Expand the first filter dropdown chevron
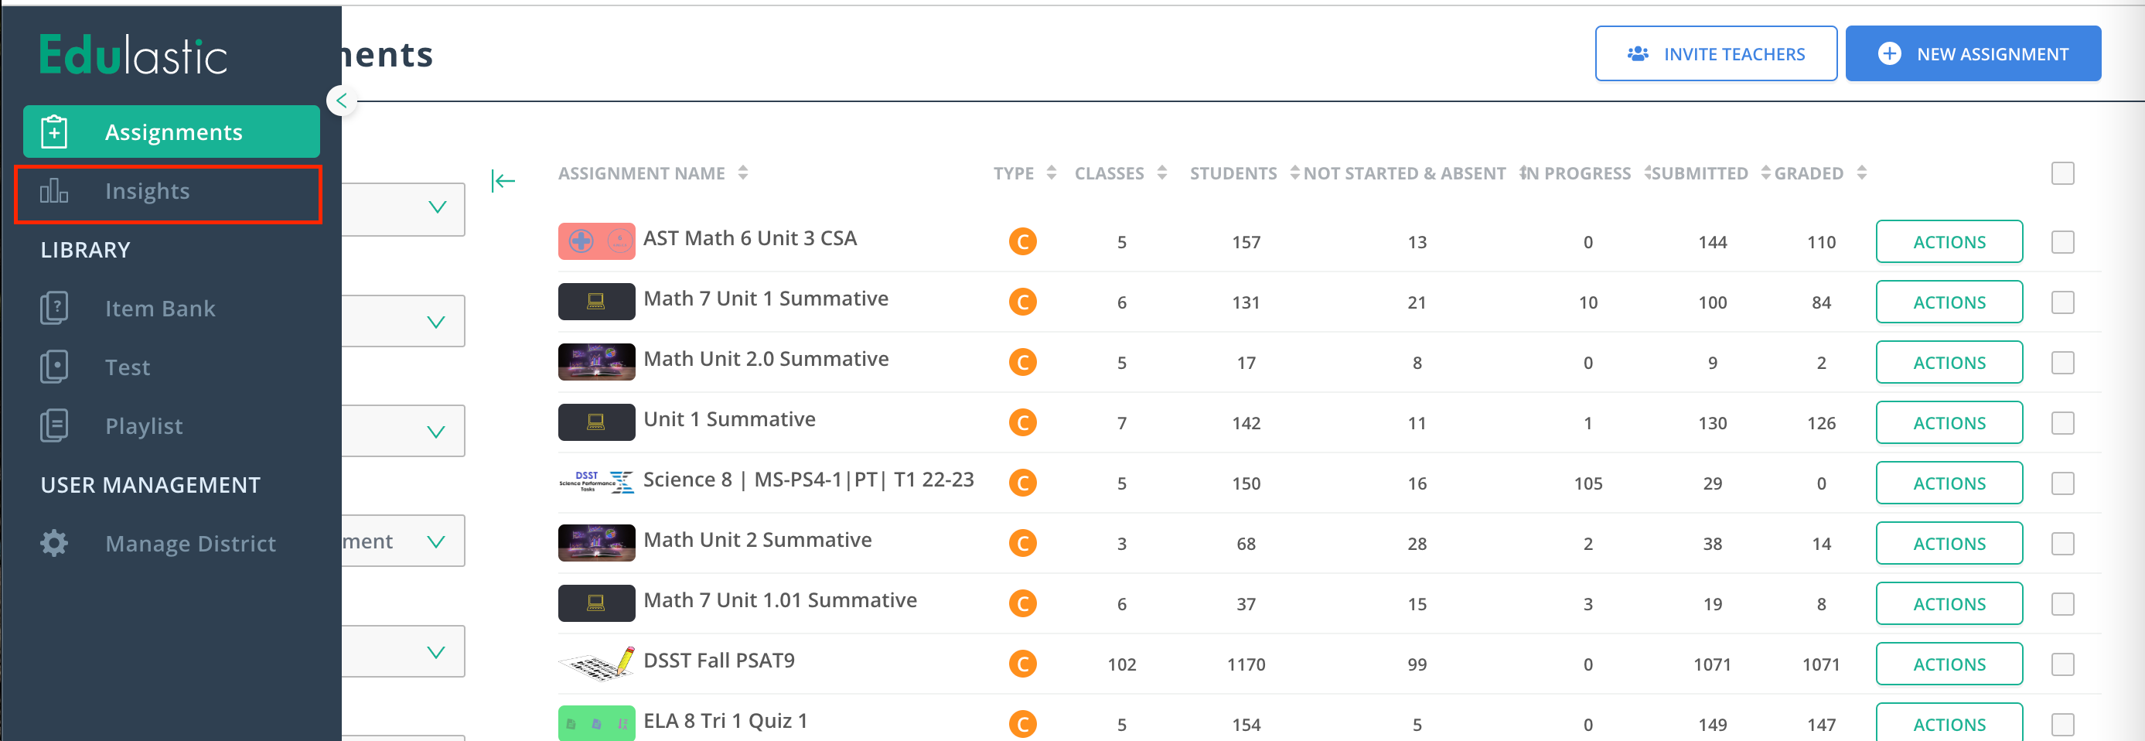 (437, 207)
